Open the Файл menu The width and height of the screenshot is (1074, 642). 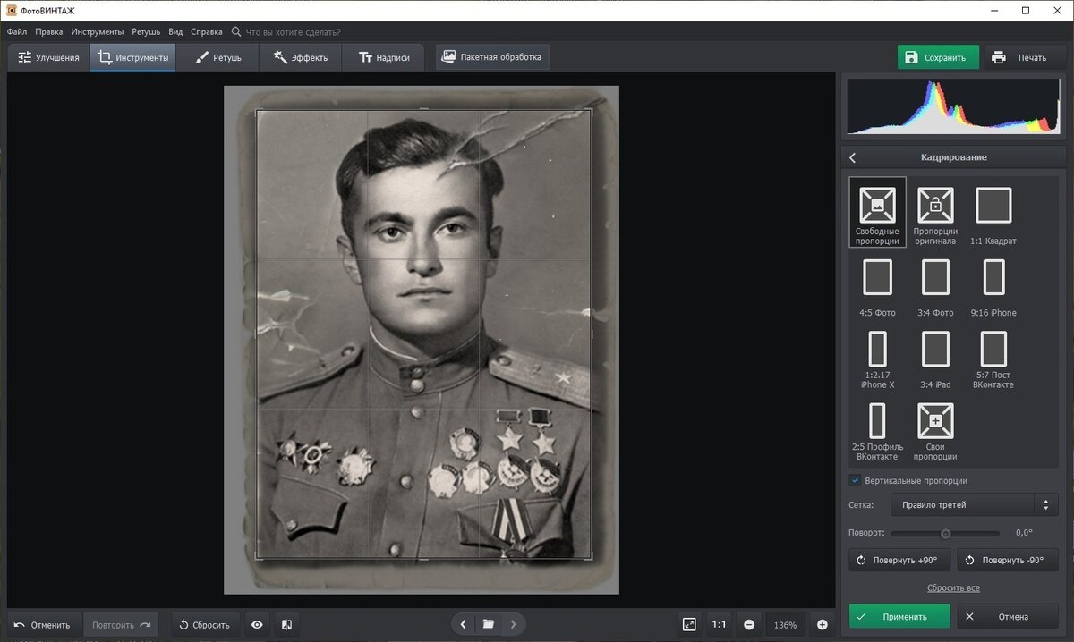(x=16, y=31)
